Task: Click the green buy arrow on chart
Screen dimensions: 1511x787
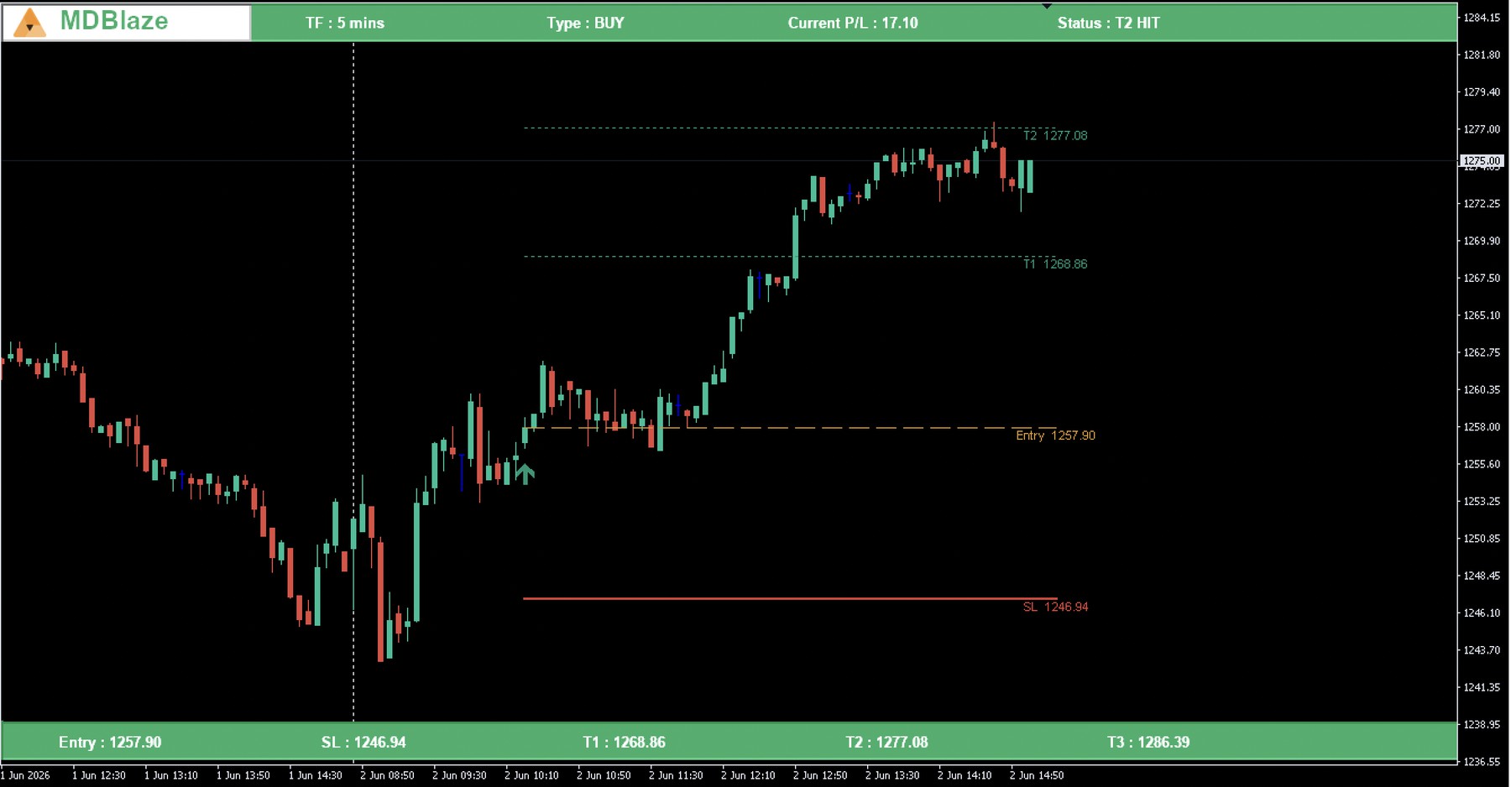Action: click(525, 474)
